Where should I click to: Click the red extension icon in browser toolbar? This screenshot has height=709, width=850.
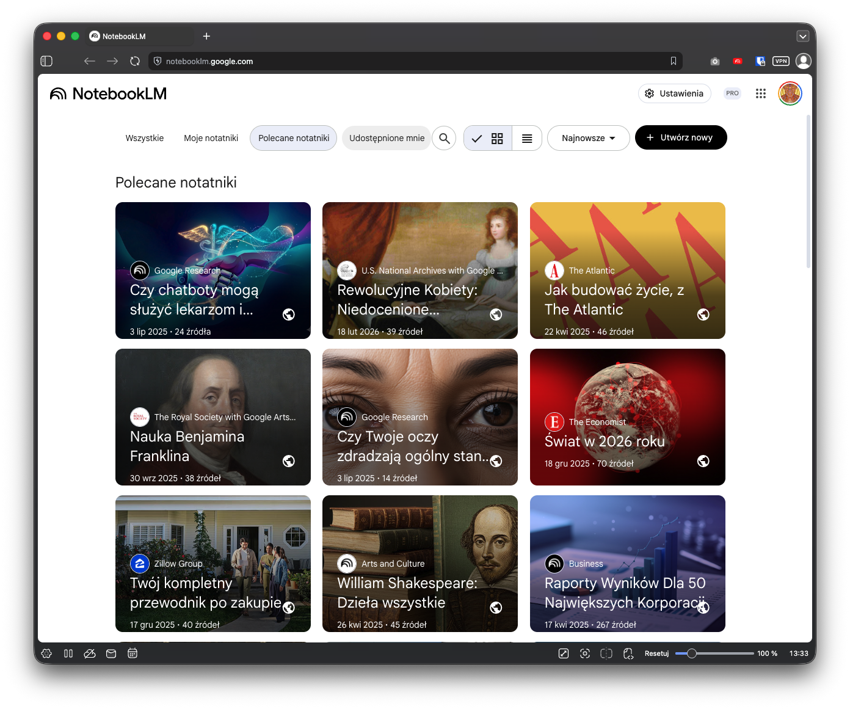click(x=738, y=61)
